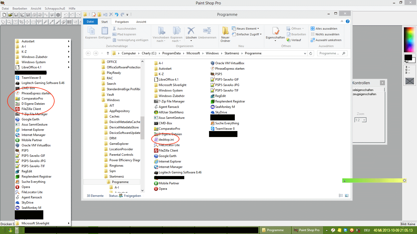Screen dimensions: 417x234
Task: Click Paint Shop Pro taskbar button
Action: click(x=307, y=230)
